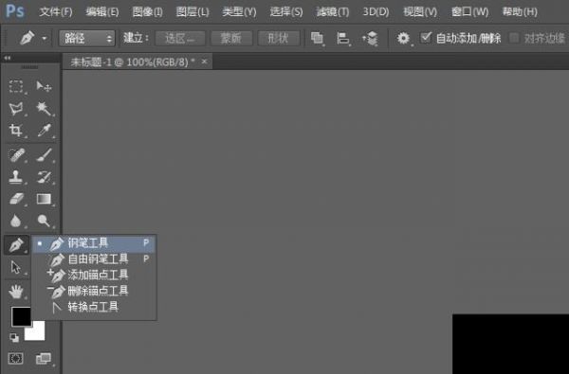Select the Eraser tool
Viewport: 569px width, 374px height.
coord(16,199)
